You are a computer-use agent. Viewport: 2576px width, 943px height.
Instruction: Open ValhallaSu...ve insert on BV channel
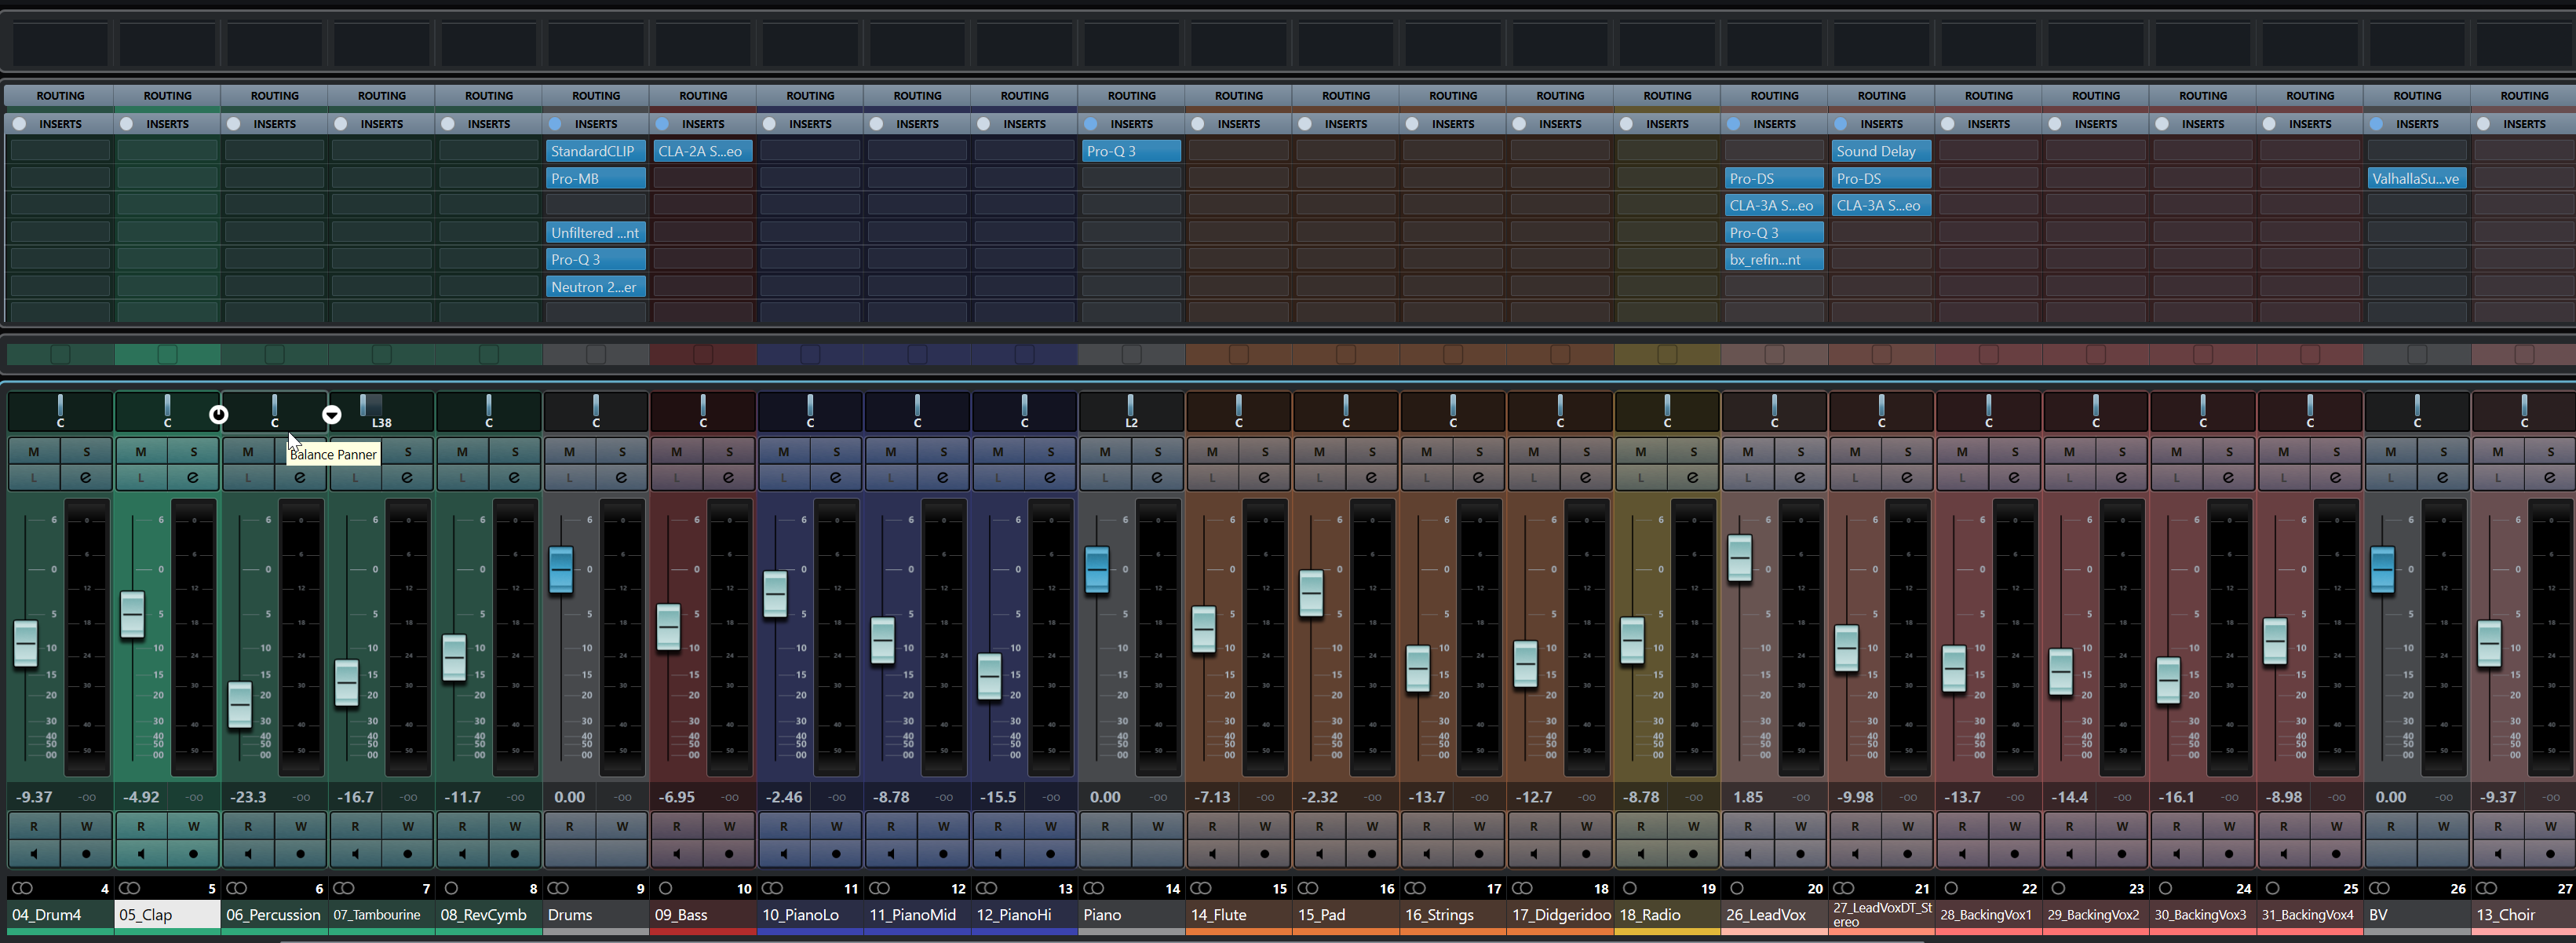tap(2417, 178)
